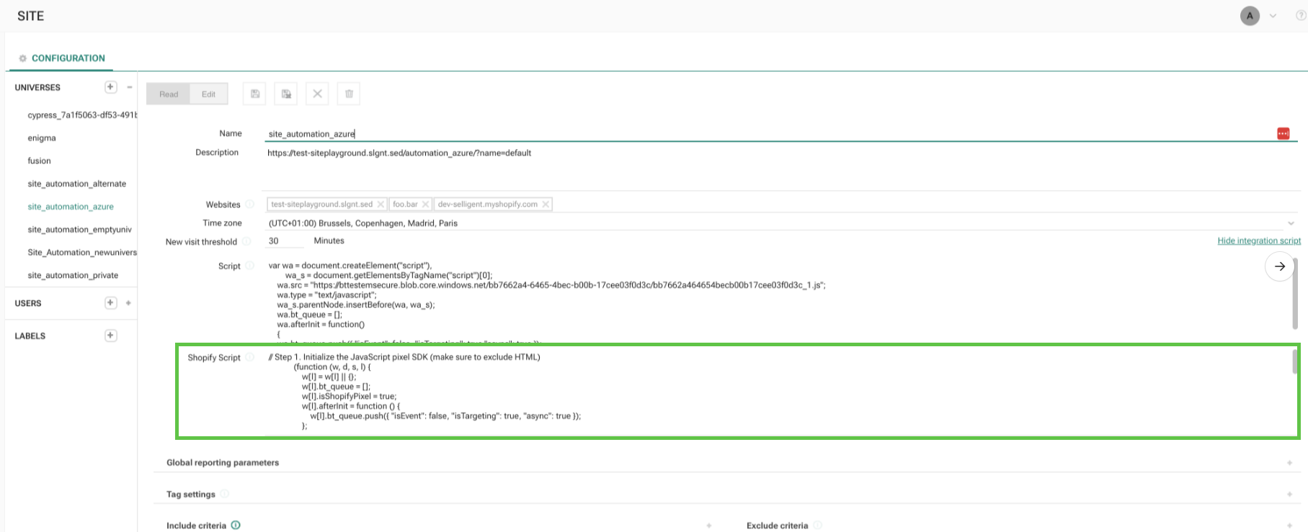Click Hide integration script link
1308x532 pixels.
point(1258,241)
